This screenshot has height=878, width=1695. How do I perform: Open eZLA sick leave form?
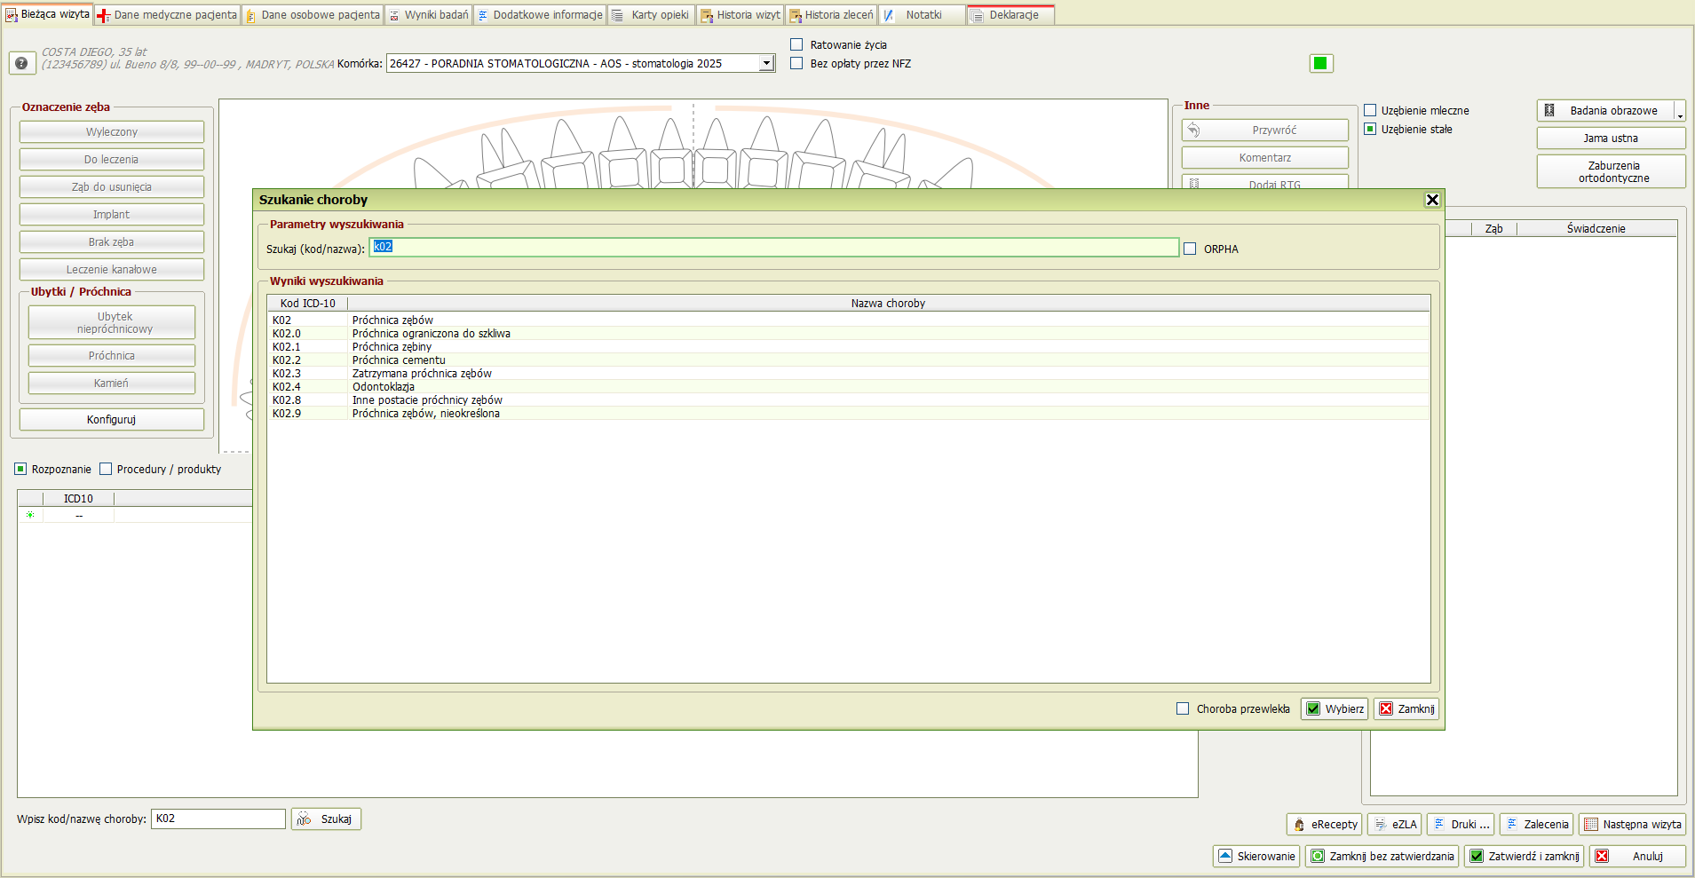click(1395, 825)
